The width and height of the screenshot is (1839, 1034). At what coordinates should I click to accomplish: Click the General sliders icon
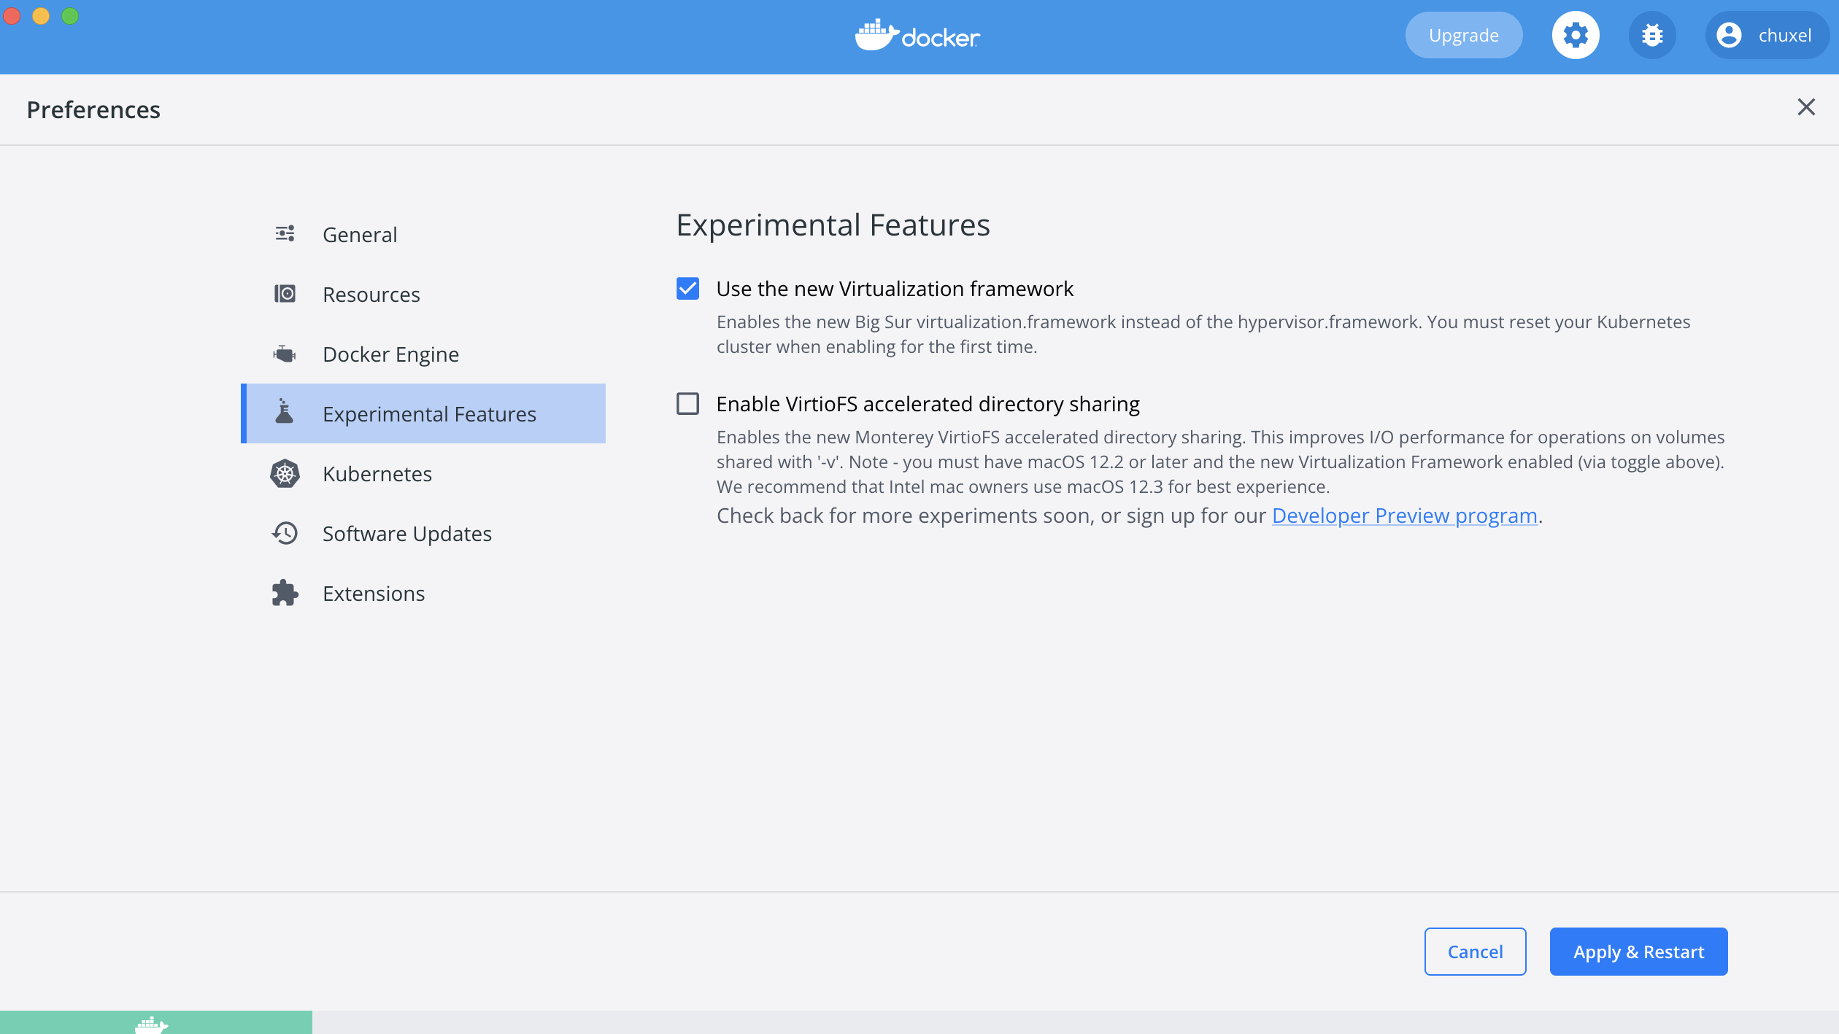coord(285,234)
